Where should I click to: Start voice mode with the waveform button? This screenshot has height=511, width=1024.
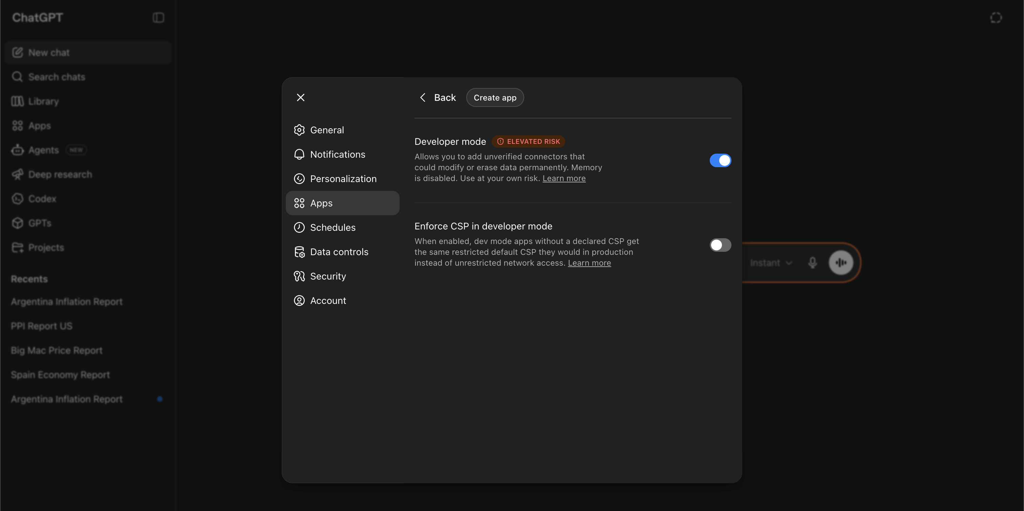click(x=841, y=263)
